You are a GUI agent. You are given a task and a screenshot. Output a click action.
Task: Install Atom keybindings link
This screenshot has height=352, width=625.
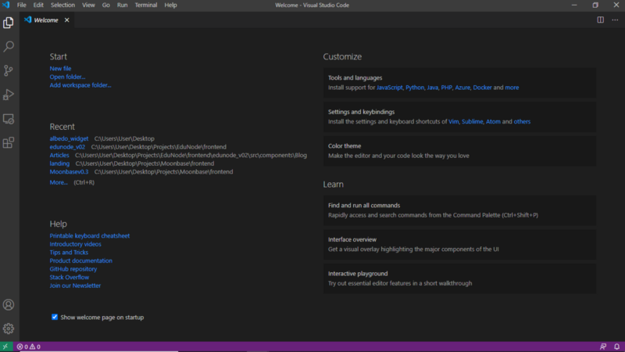click(493, 122)
